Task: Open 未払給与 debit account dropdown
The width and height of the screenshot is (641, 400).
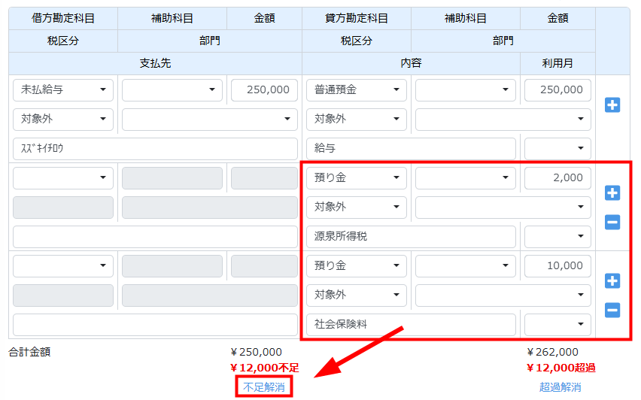Action: (63, 90)
